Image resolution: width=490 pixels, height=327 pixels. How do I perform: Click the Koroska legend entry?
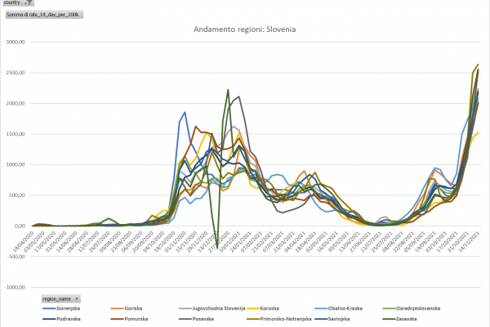263,308
